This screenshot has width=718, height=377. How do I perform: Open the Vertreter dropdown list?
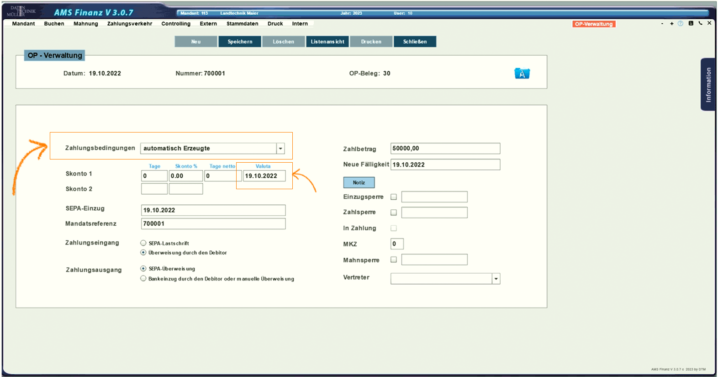(x=496, y=279)
